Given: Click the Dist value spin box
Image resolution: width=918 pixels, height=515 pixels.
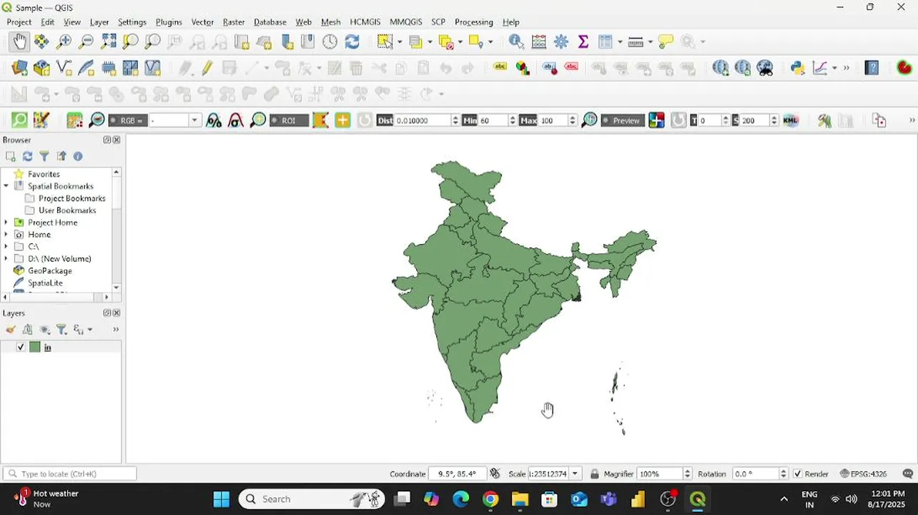Looking at the screenshot, I should tap(427, 120).
